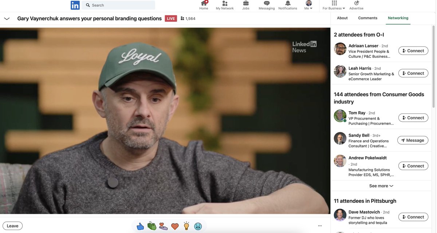This screenshot has width=437, height=233.
Task: Click the name Dave Mastovich
Action: (x=364, y=212)
